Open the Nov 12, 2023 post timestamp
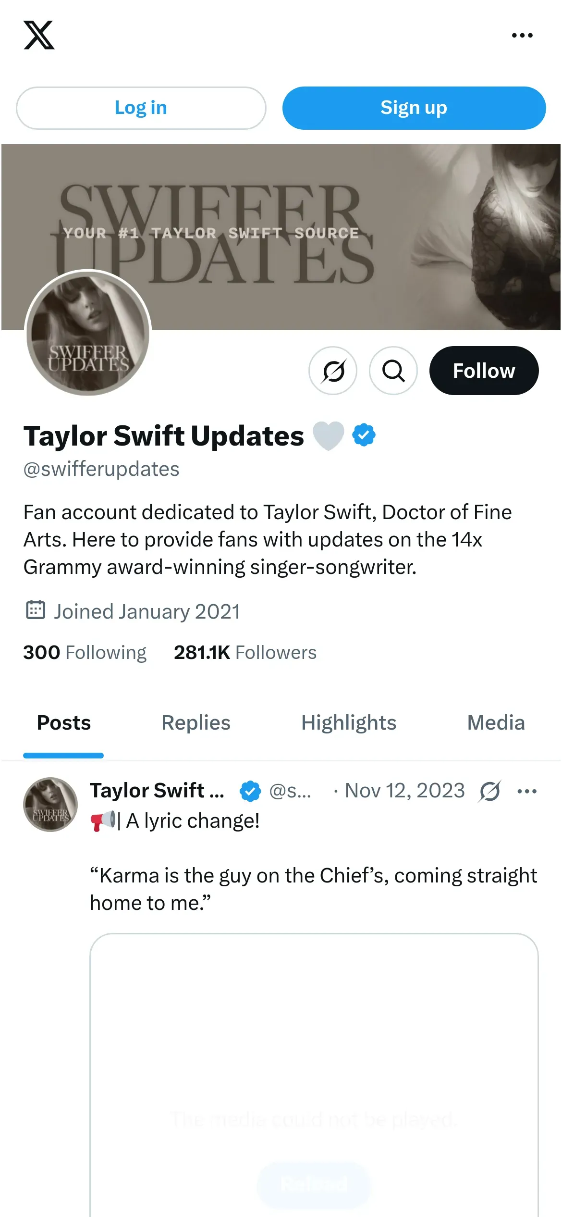 pyautogui.click(x=404, y=791)
